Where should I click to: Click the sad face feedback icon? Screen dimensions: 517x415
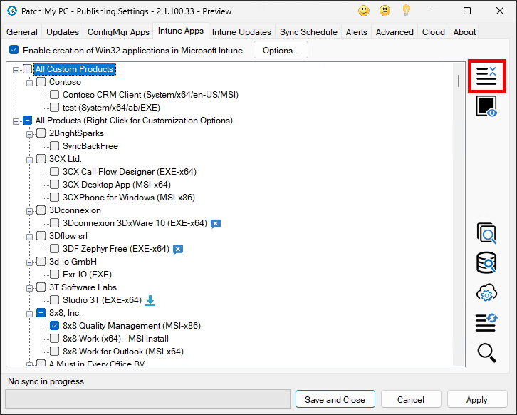point(385,11)
